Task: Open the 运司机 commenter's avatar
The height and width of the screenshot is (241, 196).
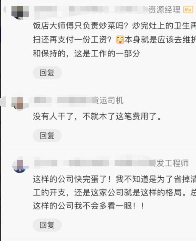Action: coord(20,103)
